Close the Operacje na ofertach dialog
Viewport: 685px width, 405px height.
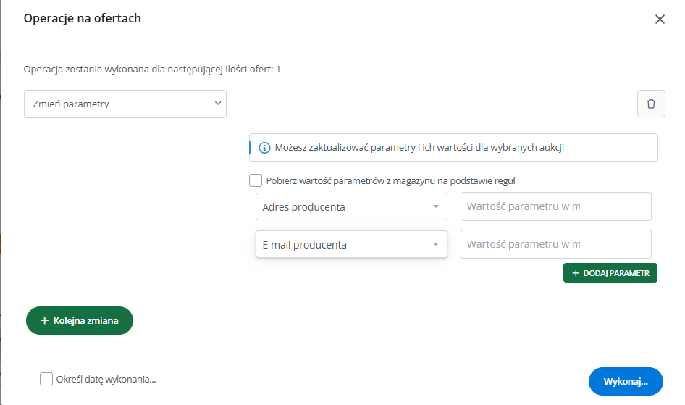[x=660, y=20]
